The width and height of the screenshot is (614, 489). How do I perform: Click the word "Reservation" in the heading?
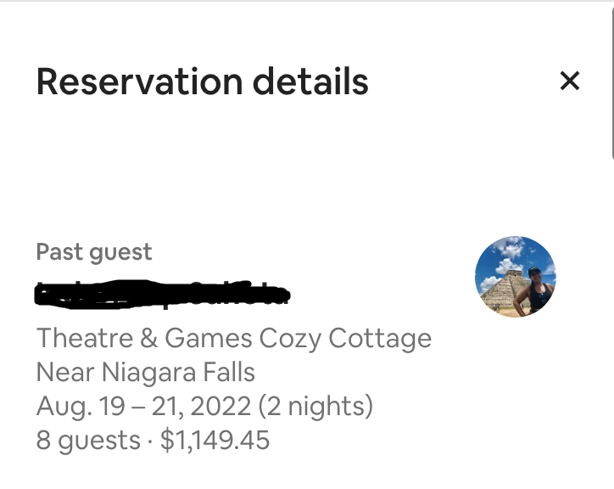(x=126, y=81)
